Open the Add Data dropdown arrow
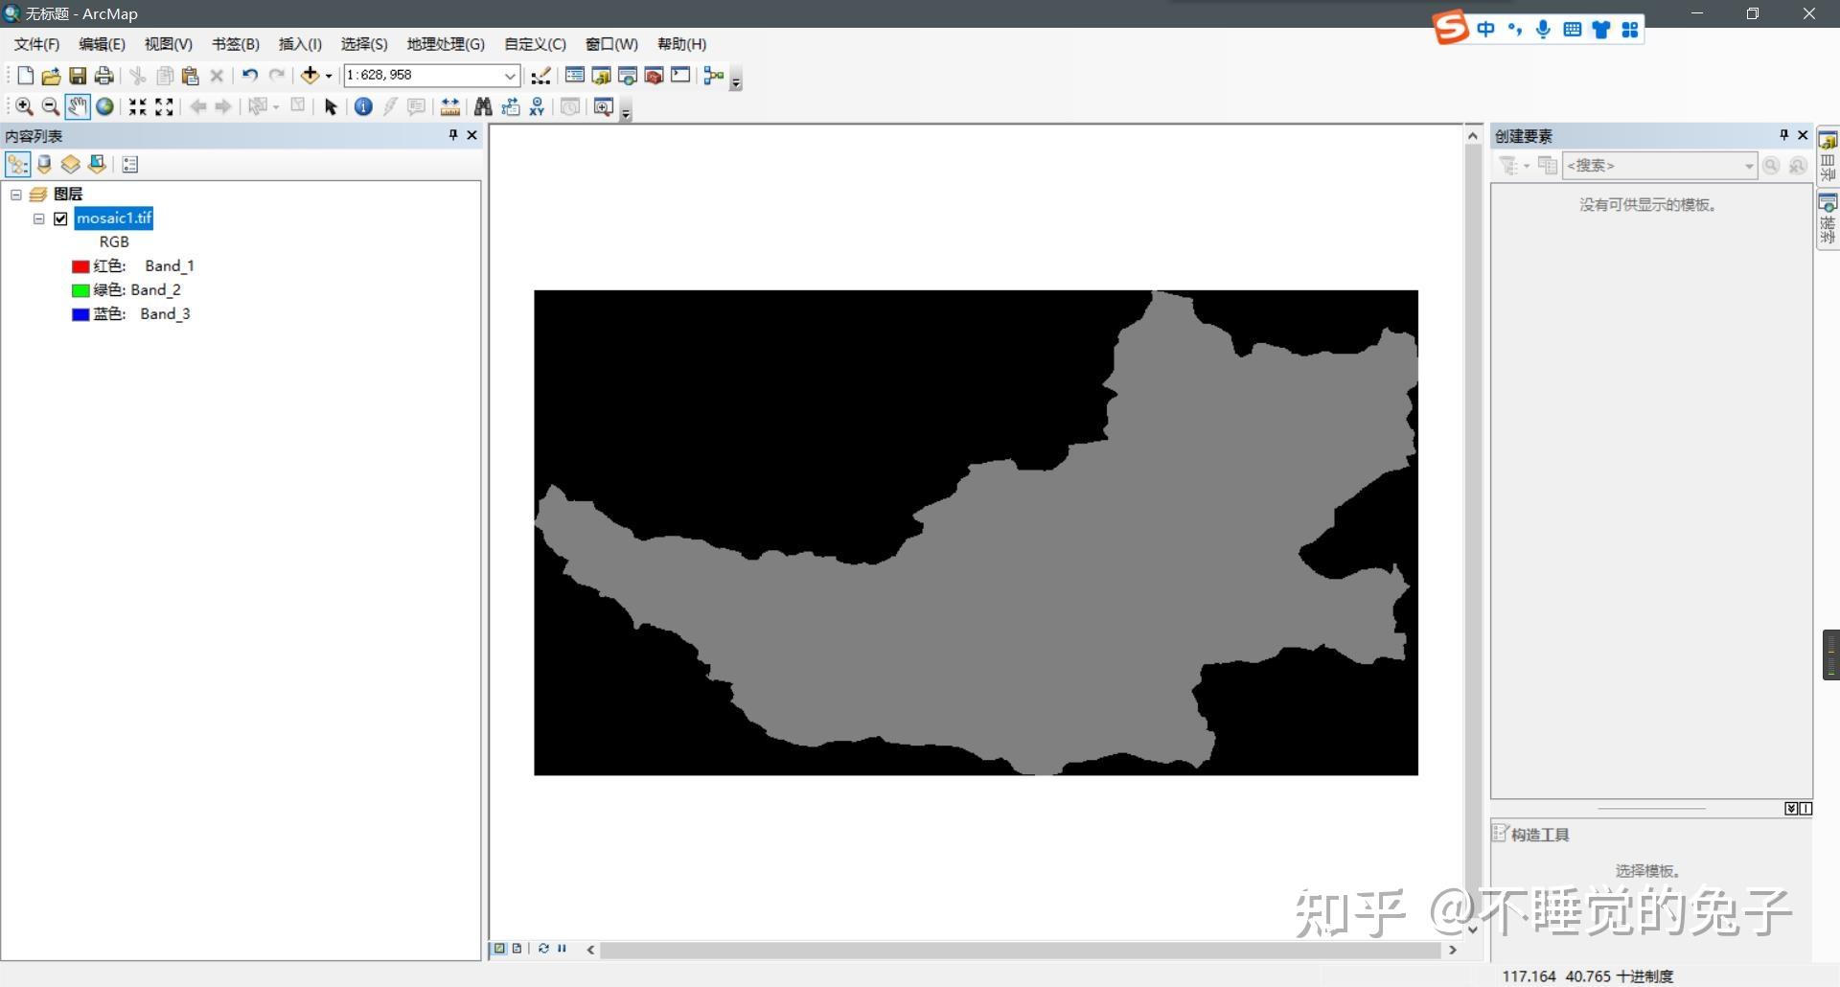 click(x=329, y=76)
